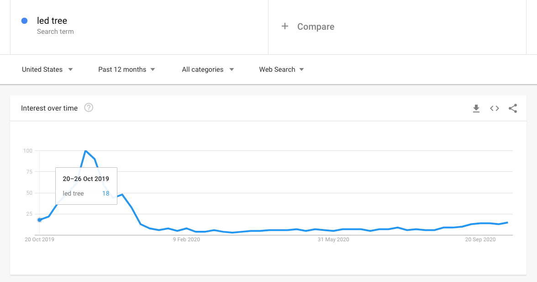Open the embed code icon
Viewport: 537px width, 282px height.
[x=495, y=108]
